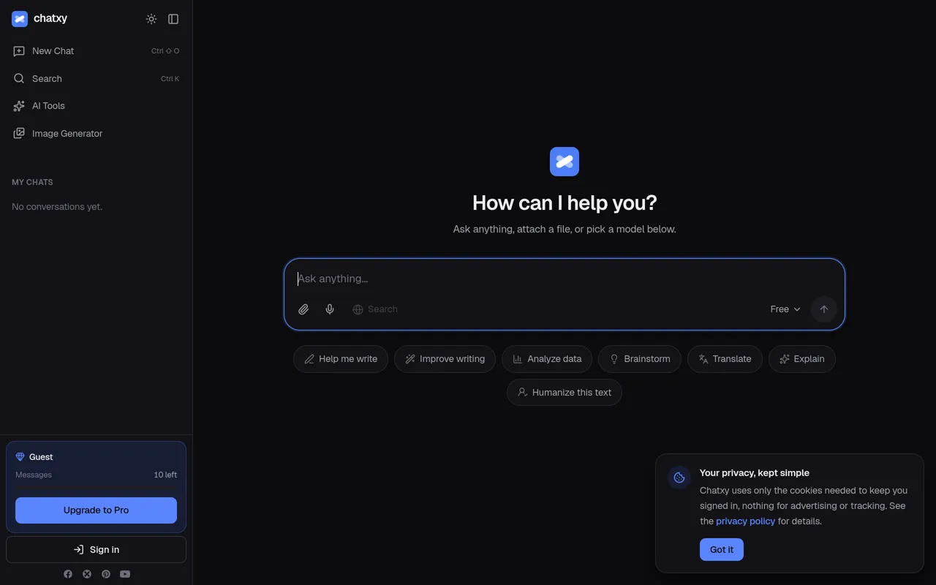This screenshot has width=936, height=585.
Task: Select the Brainstorm suggestion
Action: 640,359
